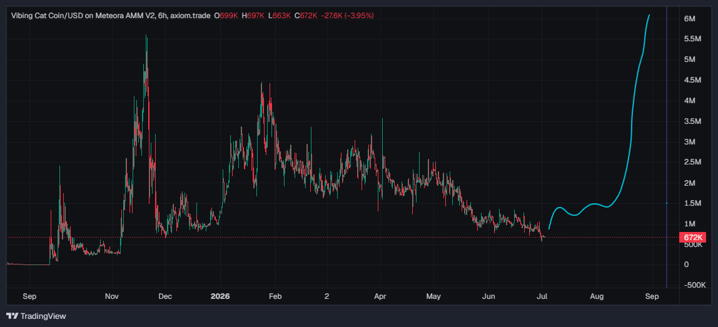Click the 2026 label on time axis

point(220,296)
